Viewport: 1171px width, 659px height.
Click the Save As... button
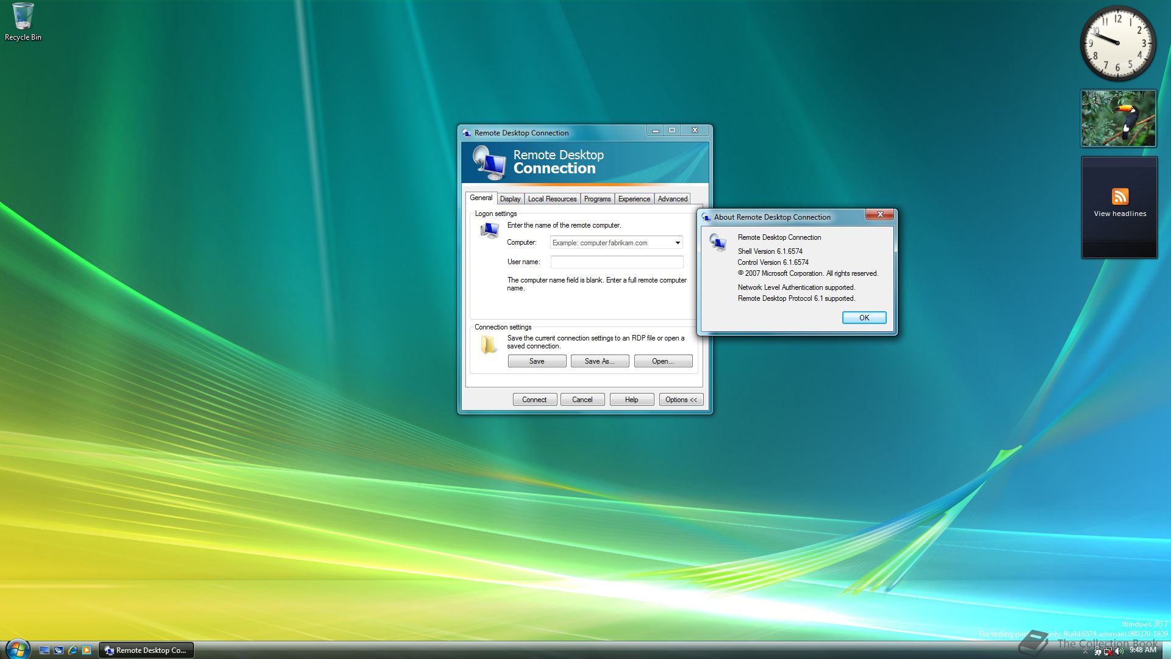pos(600,361)
